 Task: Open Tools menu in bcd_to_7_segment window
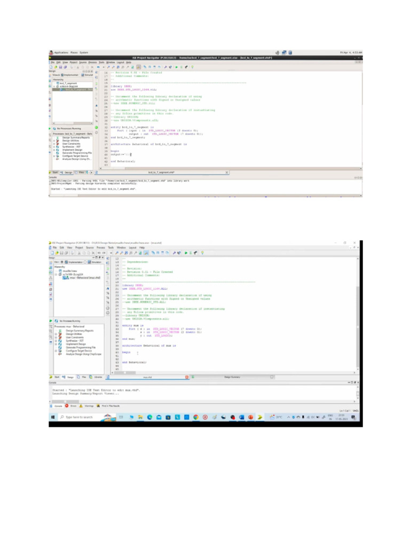(101, 62)
